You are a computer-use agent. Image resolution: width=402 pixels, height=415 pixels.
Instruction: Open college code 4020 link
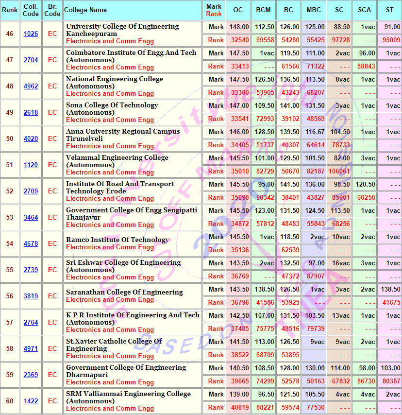click(x=31, y=139)
